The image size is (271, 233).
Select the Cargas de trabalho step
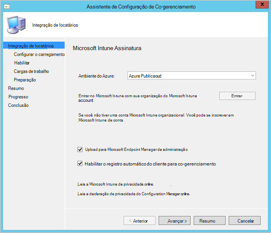tap(31, 71)
